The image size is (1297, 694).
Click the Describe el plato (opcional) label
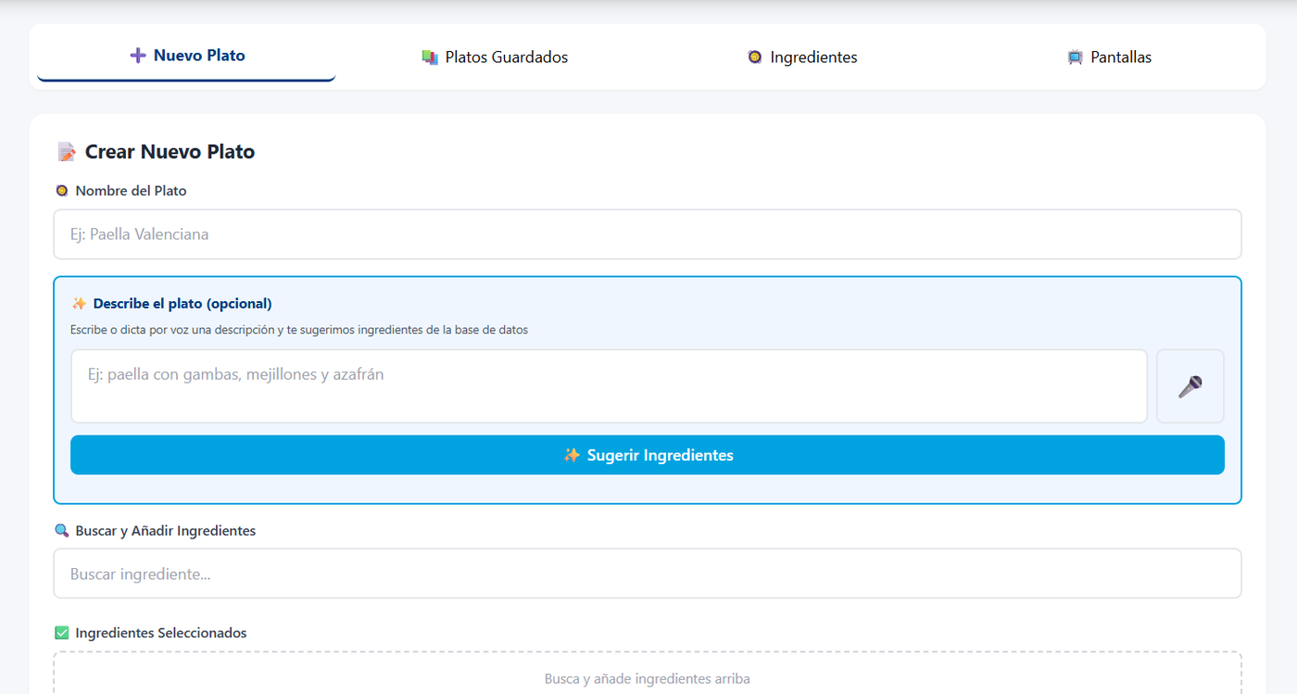point(183,303)
